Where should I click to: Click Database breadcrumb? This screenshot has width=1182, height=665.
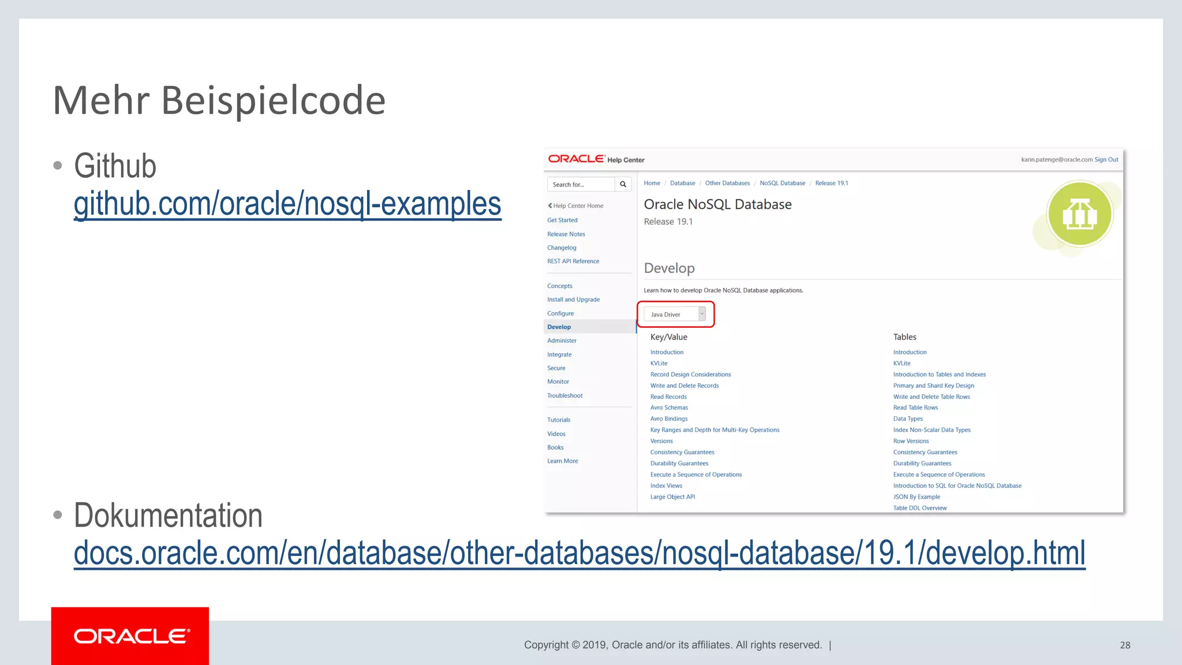coord(683,183)
